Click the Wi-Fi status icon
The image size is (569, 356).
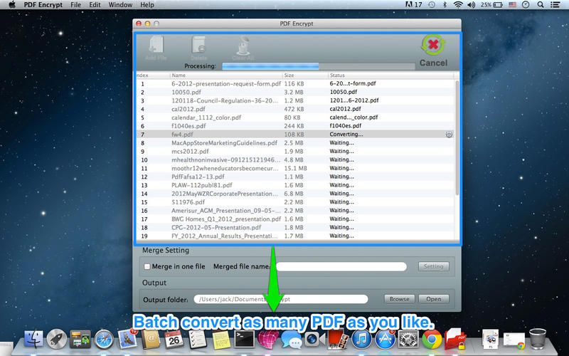458,5
